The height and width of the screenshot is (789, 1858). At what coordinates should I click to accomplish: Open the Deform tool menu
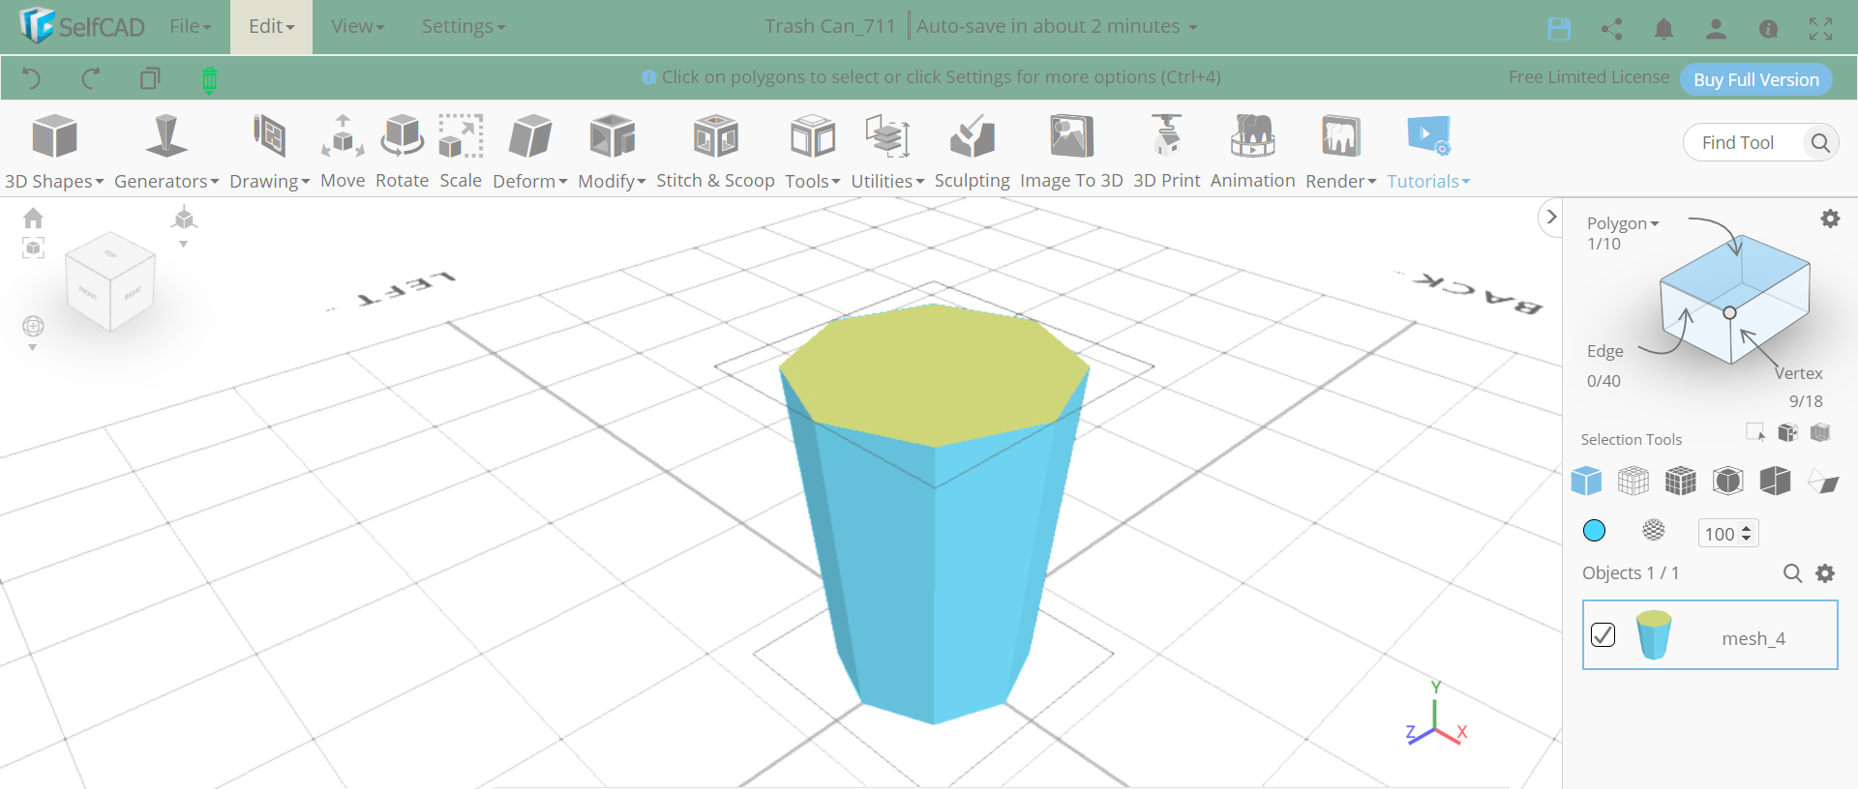(x=529, y=151)
